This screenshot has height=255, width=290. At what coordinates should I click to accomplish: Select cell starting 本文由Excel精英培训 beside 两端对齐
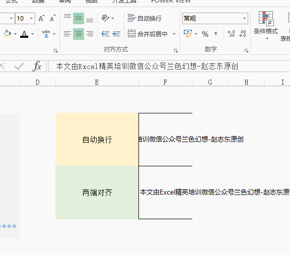[x=166, y=193]
